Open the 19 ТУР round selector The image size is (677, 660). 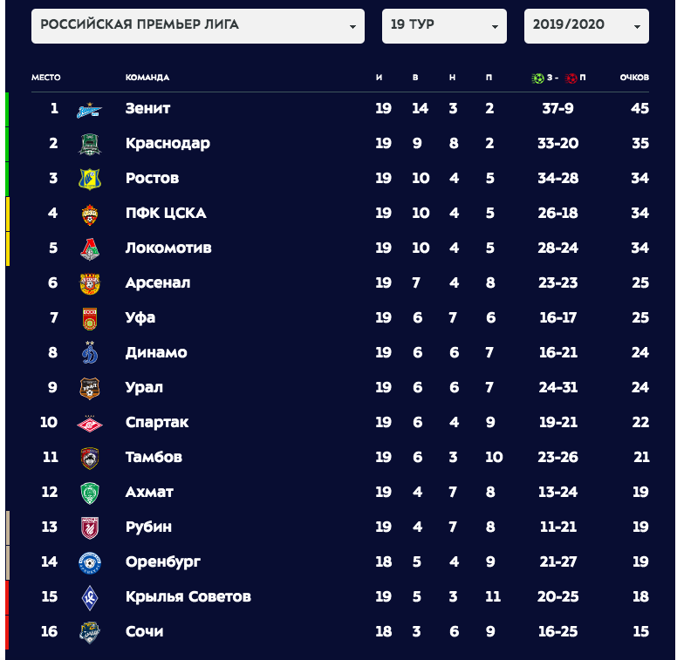pos(444,26)
